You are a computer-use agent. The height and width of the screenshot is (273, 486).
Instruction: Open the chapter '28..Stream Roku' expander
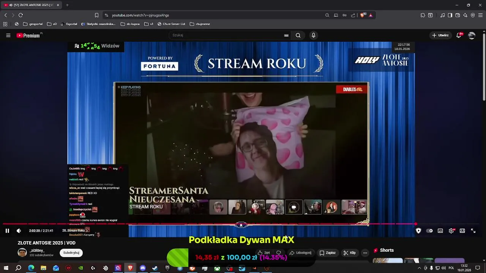(75, 231)
